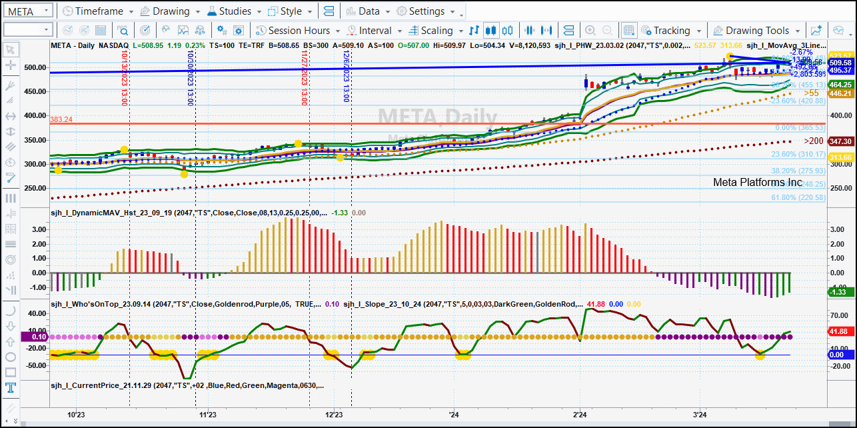Click the 509.58 blue price label
This screenshot has height=428, width=857.
[x=841, y=63]
